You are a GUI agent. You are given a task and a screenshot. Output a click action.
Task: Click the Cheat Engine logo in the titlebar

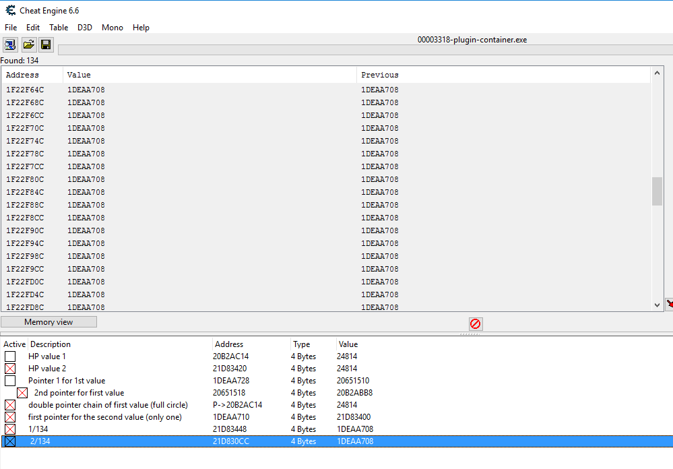click(x=9, y=10)
